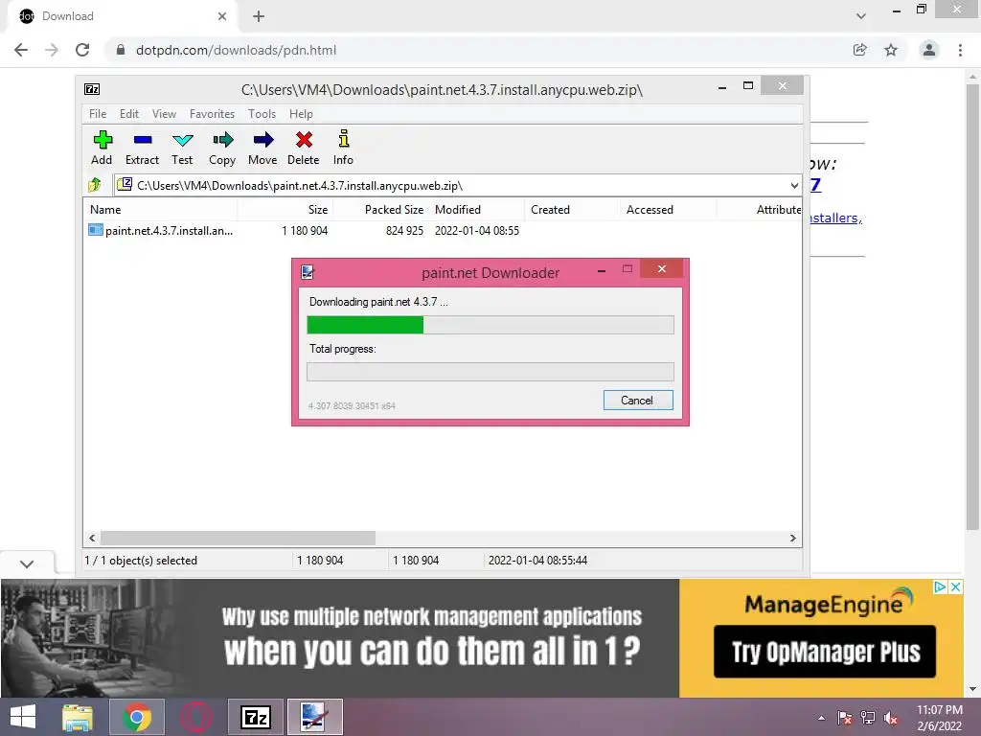Open the Chrome profile avatar

point(929,50)
